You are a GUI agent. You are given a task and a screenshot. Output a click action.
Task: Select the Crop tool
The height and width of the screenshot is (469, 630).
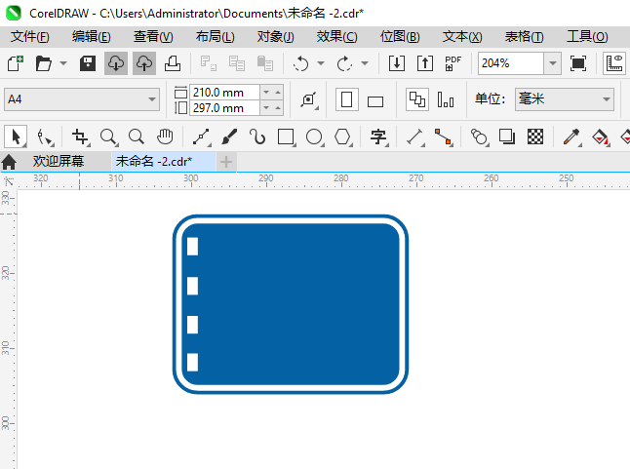(x=80, y=137)
